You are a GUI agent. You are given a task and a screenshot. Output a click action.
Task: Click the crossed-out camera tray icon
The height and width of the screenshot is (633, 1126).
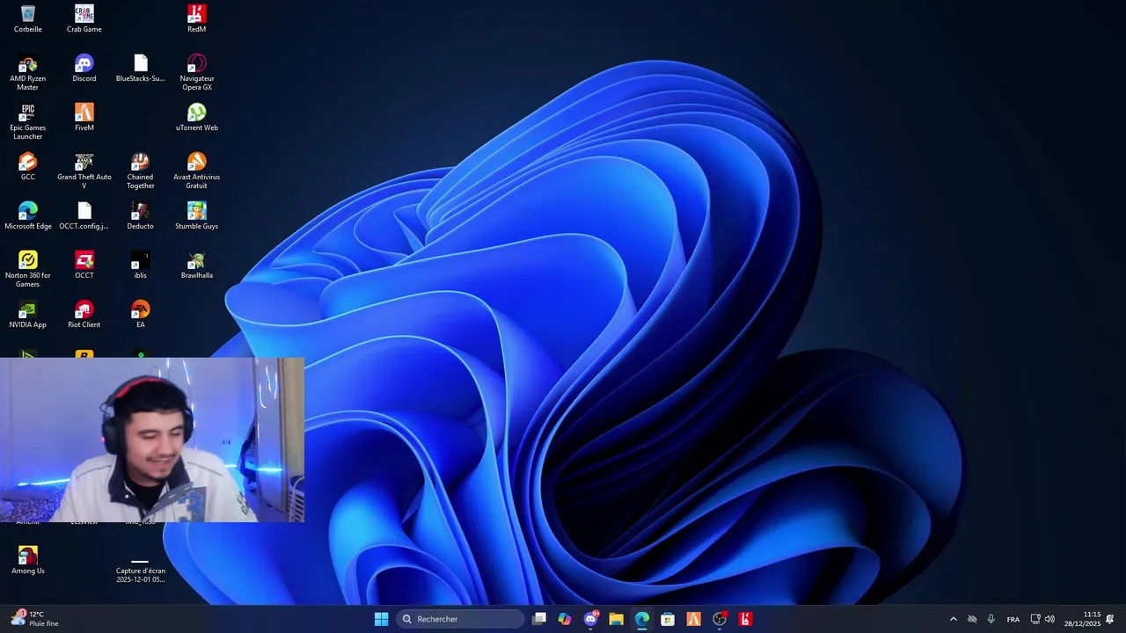(972, 619)
